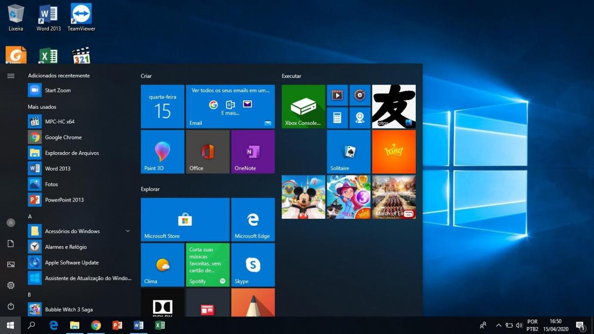Open the Email tile
This screenshot has width=594, height=334.
pos(231,106)
